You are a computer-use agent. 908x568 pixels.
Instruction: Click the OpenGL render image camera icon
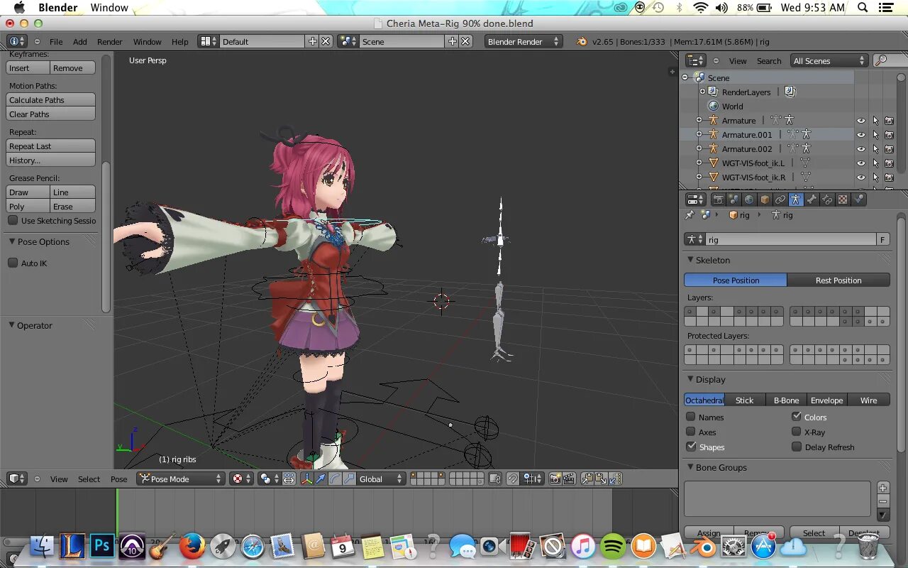(555, 479)
